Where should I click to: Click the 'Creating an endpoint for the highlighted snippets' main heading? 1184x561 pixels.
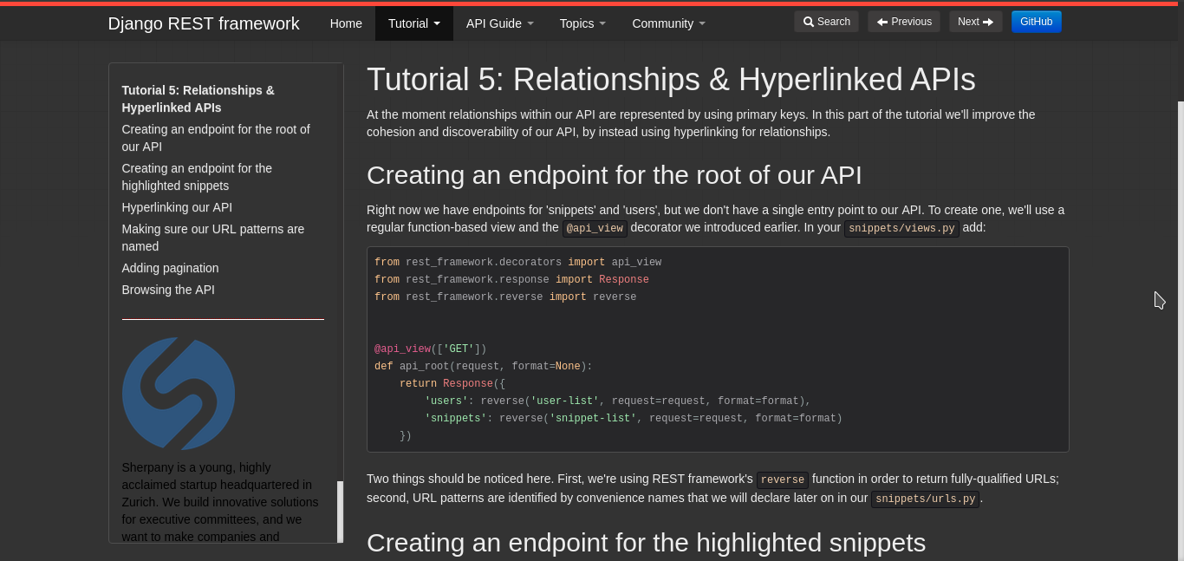click(646, 543)
